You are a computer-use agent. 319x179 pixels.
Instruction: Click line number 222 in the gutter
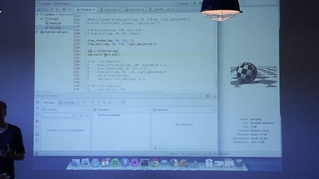(77, 41)
